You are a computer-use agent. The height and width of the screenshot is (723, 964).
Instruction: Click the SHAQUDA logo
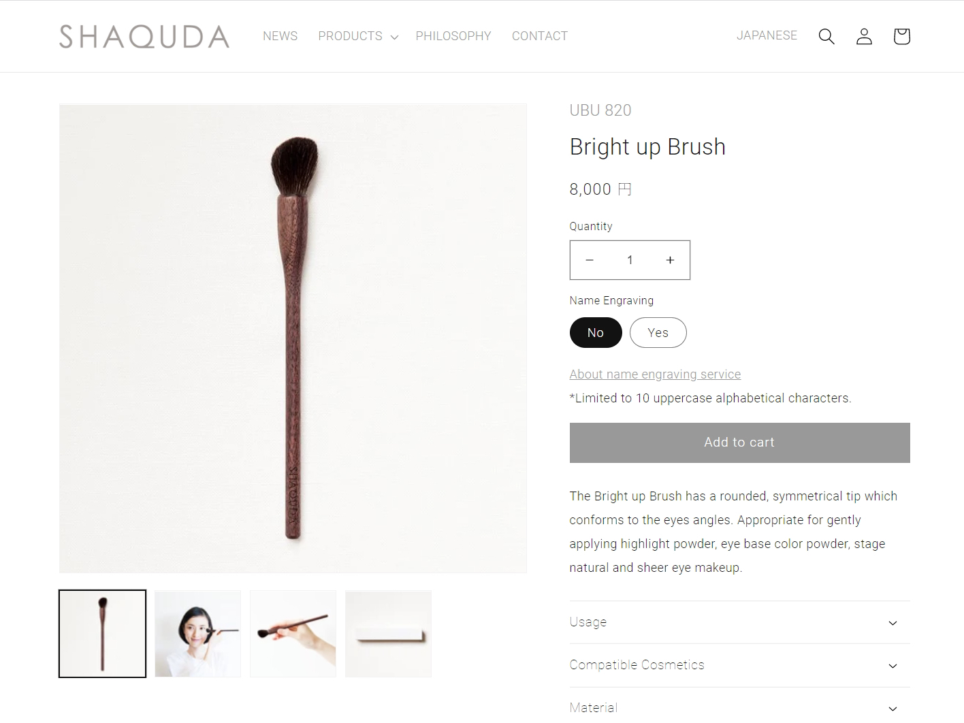144,37
